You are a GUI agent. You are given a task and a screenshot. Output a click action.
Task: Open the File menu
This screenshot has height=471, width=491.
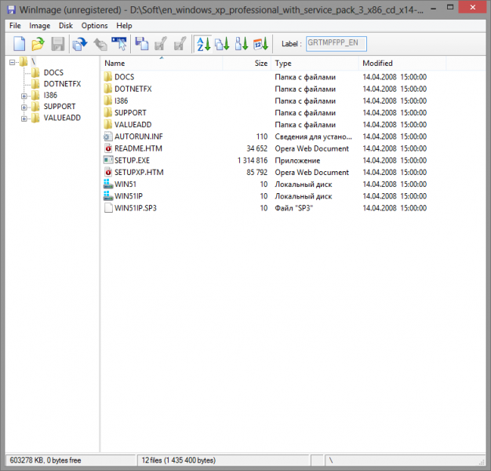(15, 26)
